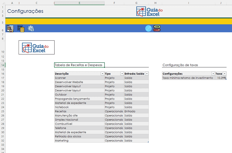The width and height of the screenshot is (232, 153).
Task: Click the Receitas row Entrada cell
Action: pyautogui.click(x=136, y=111)
